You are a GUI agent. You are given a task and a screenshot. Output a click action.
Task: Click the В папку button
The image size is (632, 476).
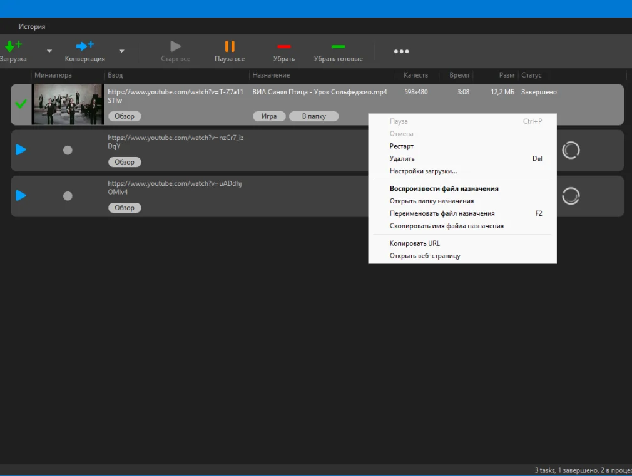coord(313,116)
